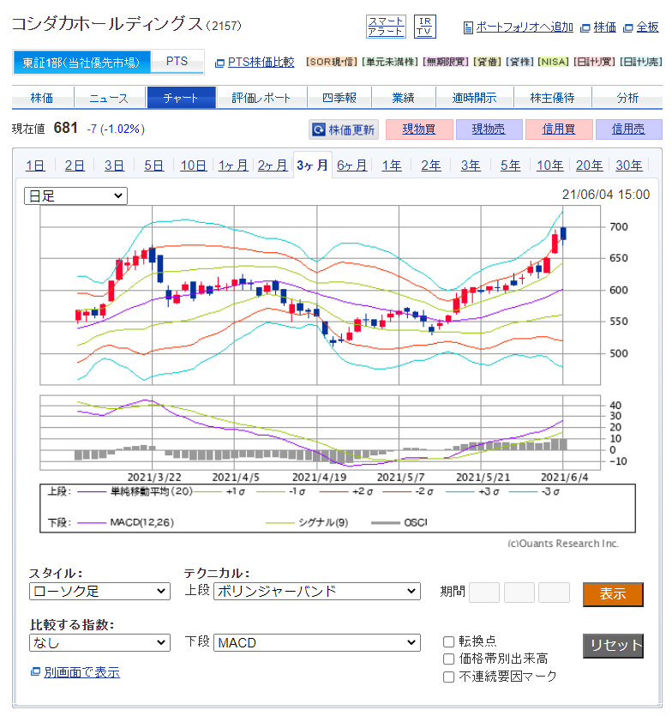The height and width of the screenshot is (716, 672).
Task: Select the 10日 chart period
Action: [193, 165]
